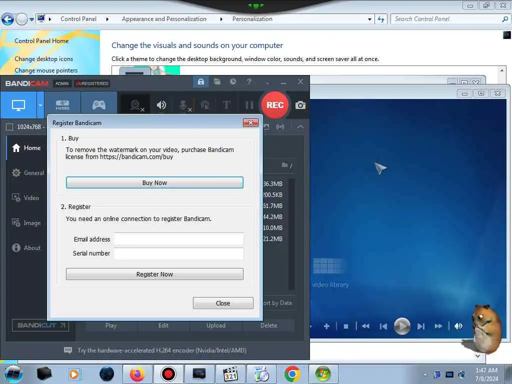Collapse panel with the chevron-up icon
This screenshot has height=384, width=512.
300,126
